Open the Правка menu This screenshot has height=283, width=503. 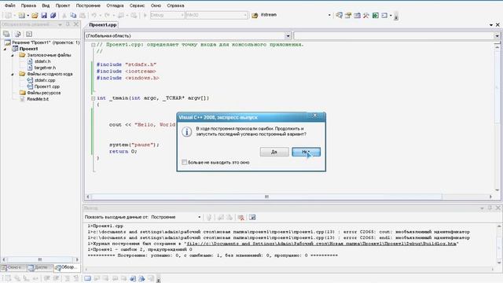(28, 6)
